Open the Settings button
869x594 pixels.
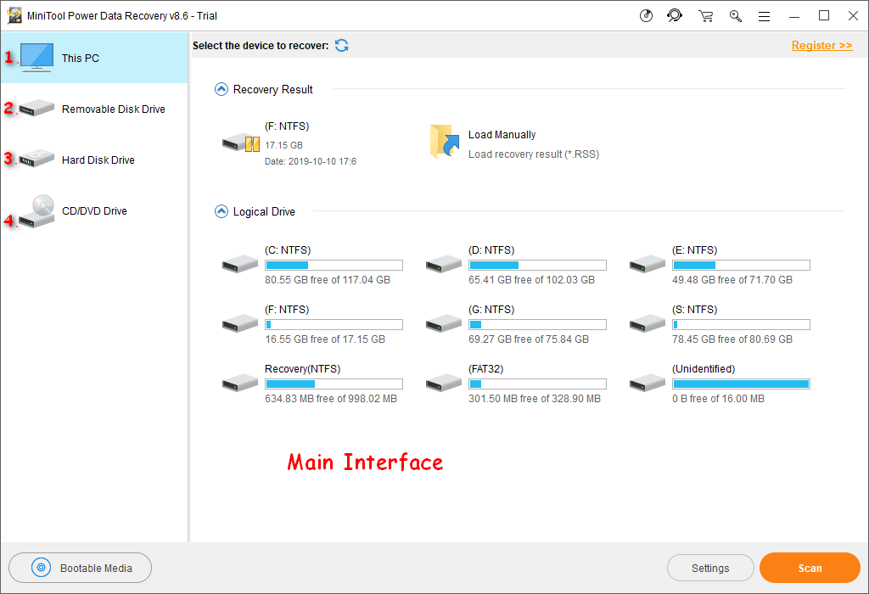tap(710, 569)
